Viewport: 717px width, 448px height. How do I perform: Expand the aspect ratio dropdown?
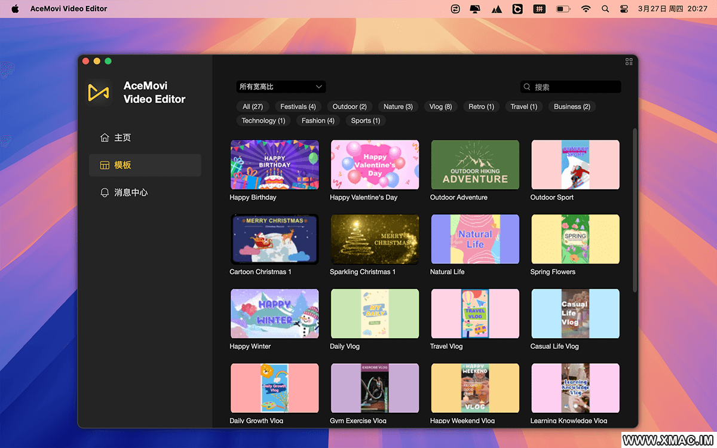pos(281,87)
